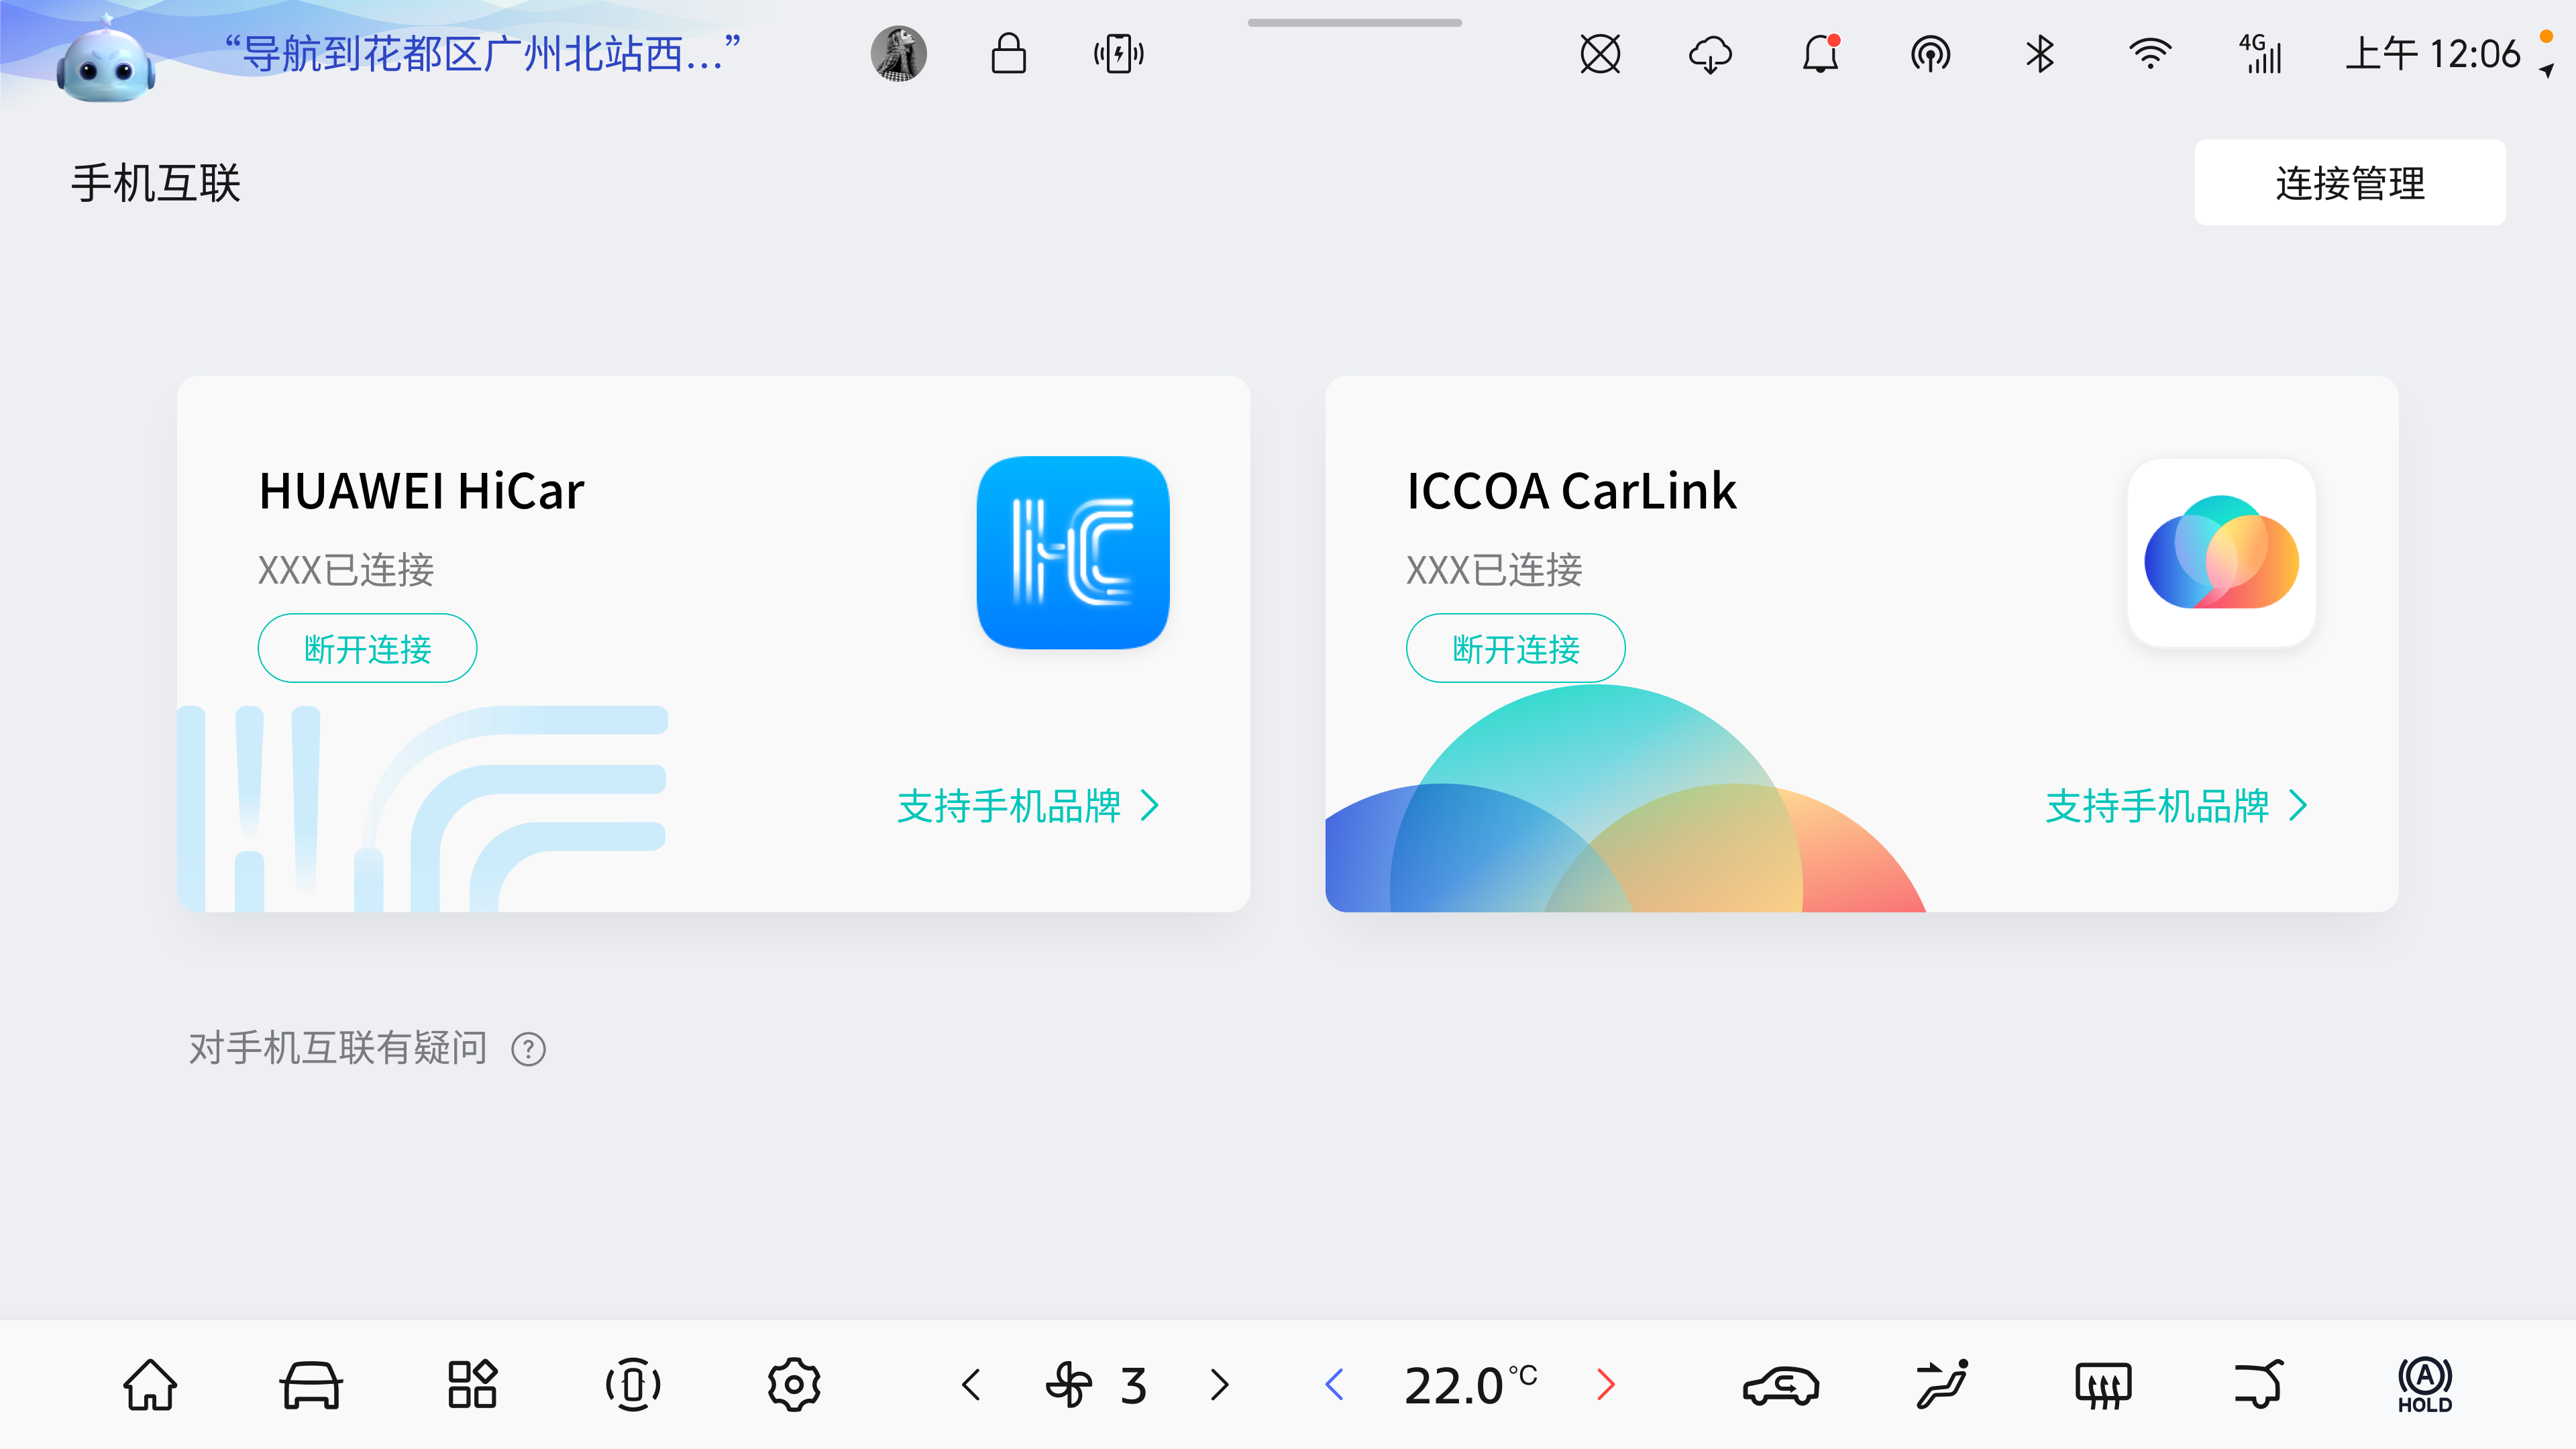
Task: Increase fan speed with right chevron
Action: (x=1219, y=1385)
